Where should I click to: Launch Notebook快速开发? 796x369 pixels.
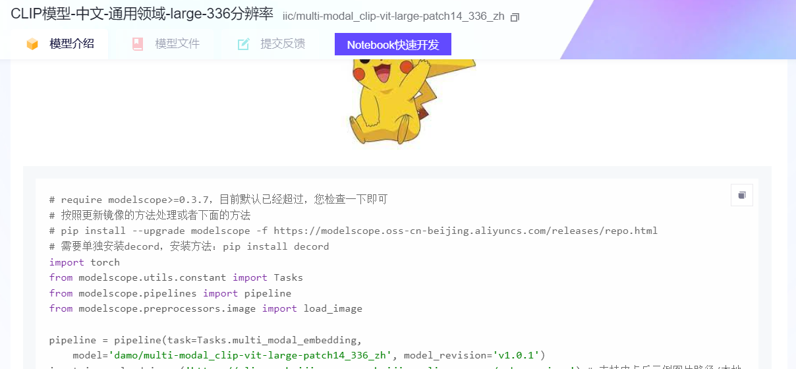tap(393, 44)
